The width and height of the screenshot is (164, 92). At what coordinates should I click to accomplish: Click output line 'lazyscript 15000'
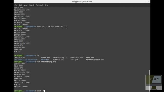pyautogui.click(x=22, y=83)
